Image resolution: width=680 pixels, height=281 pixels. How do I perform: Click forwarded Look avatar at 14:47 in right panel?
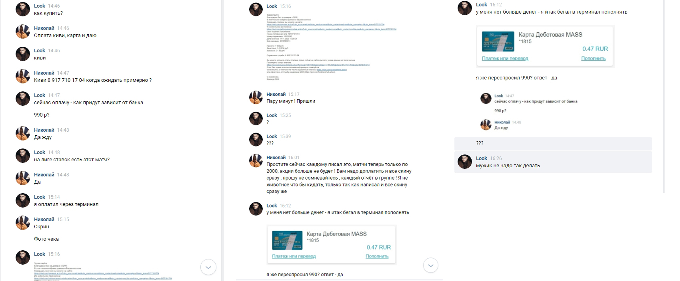coord(486,98)
